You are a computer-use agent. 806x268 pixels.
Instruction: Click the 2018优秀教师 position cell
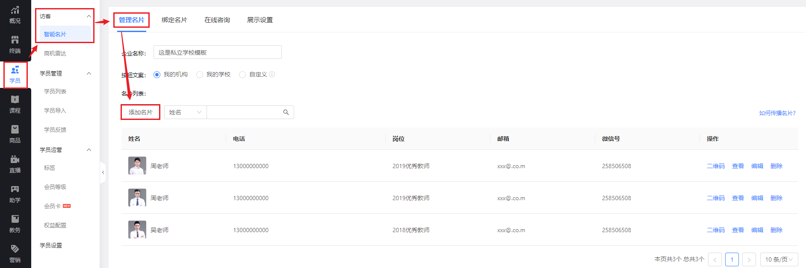[x=411, y=230]
